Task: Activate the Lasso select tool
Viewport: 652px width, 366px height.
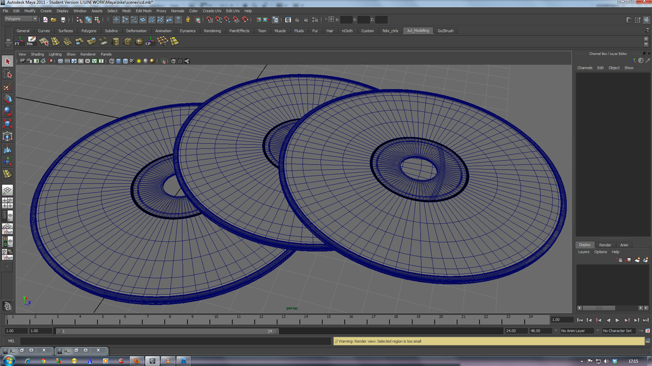Action: click(7, 74)
